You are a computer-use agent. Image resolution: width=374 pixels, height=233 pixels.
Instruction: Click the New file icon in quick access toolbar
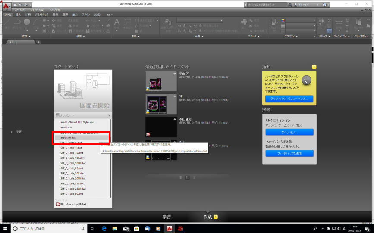16,5
